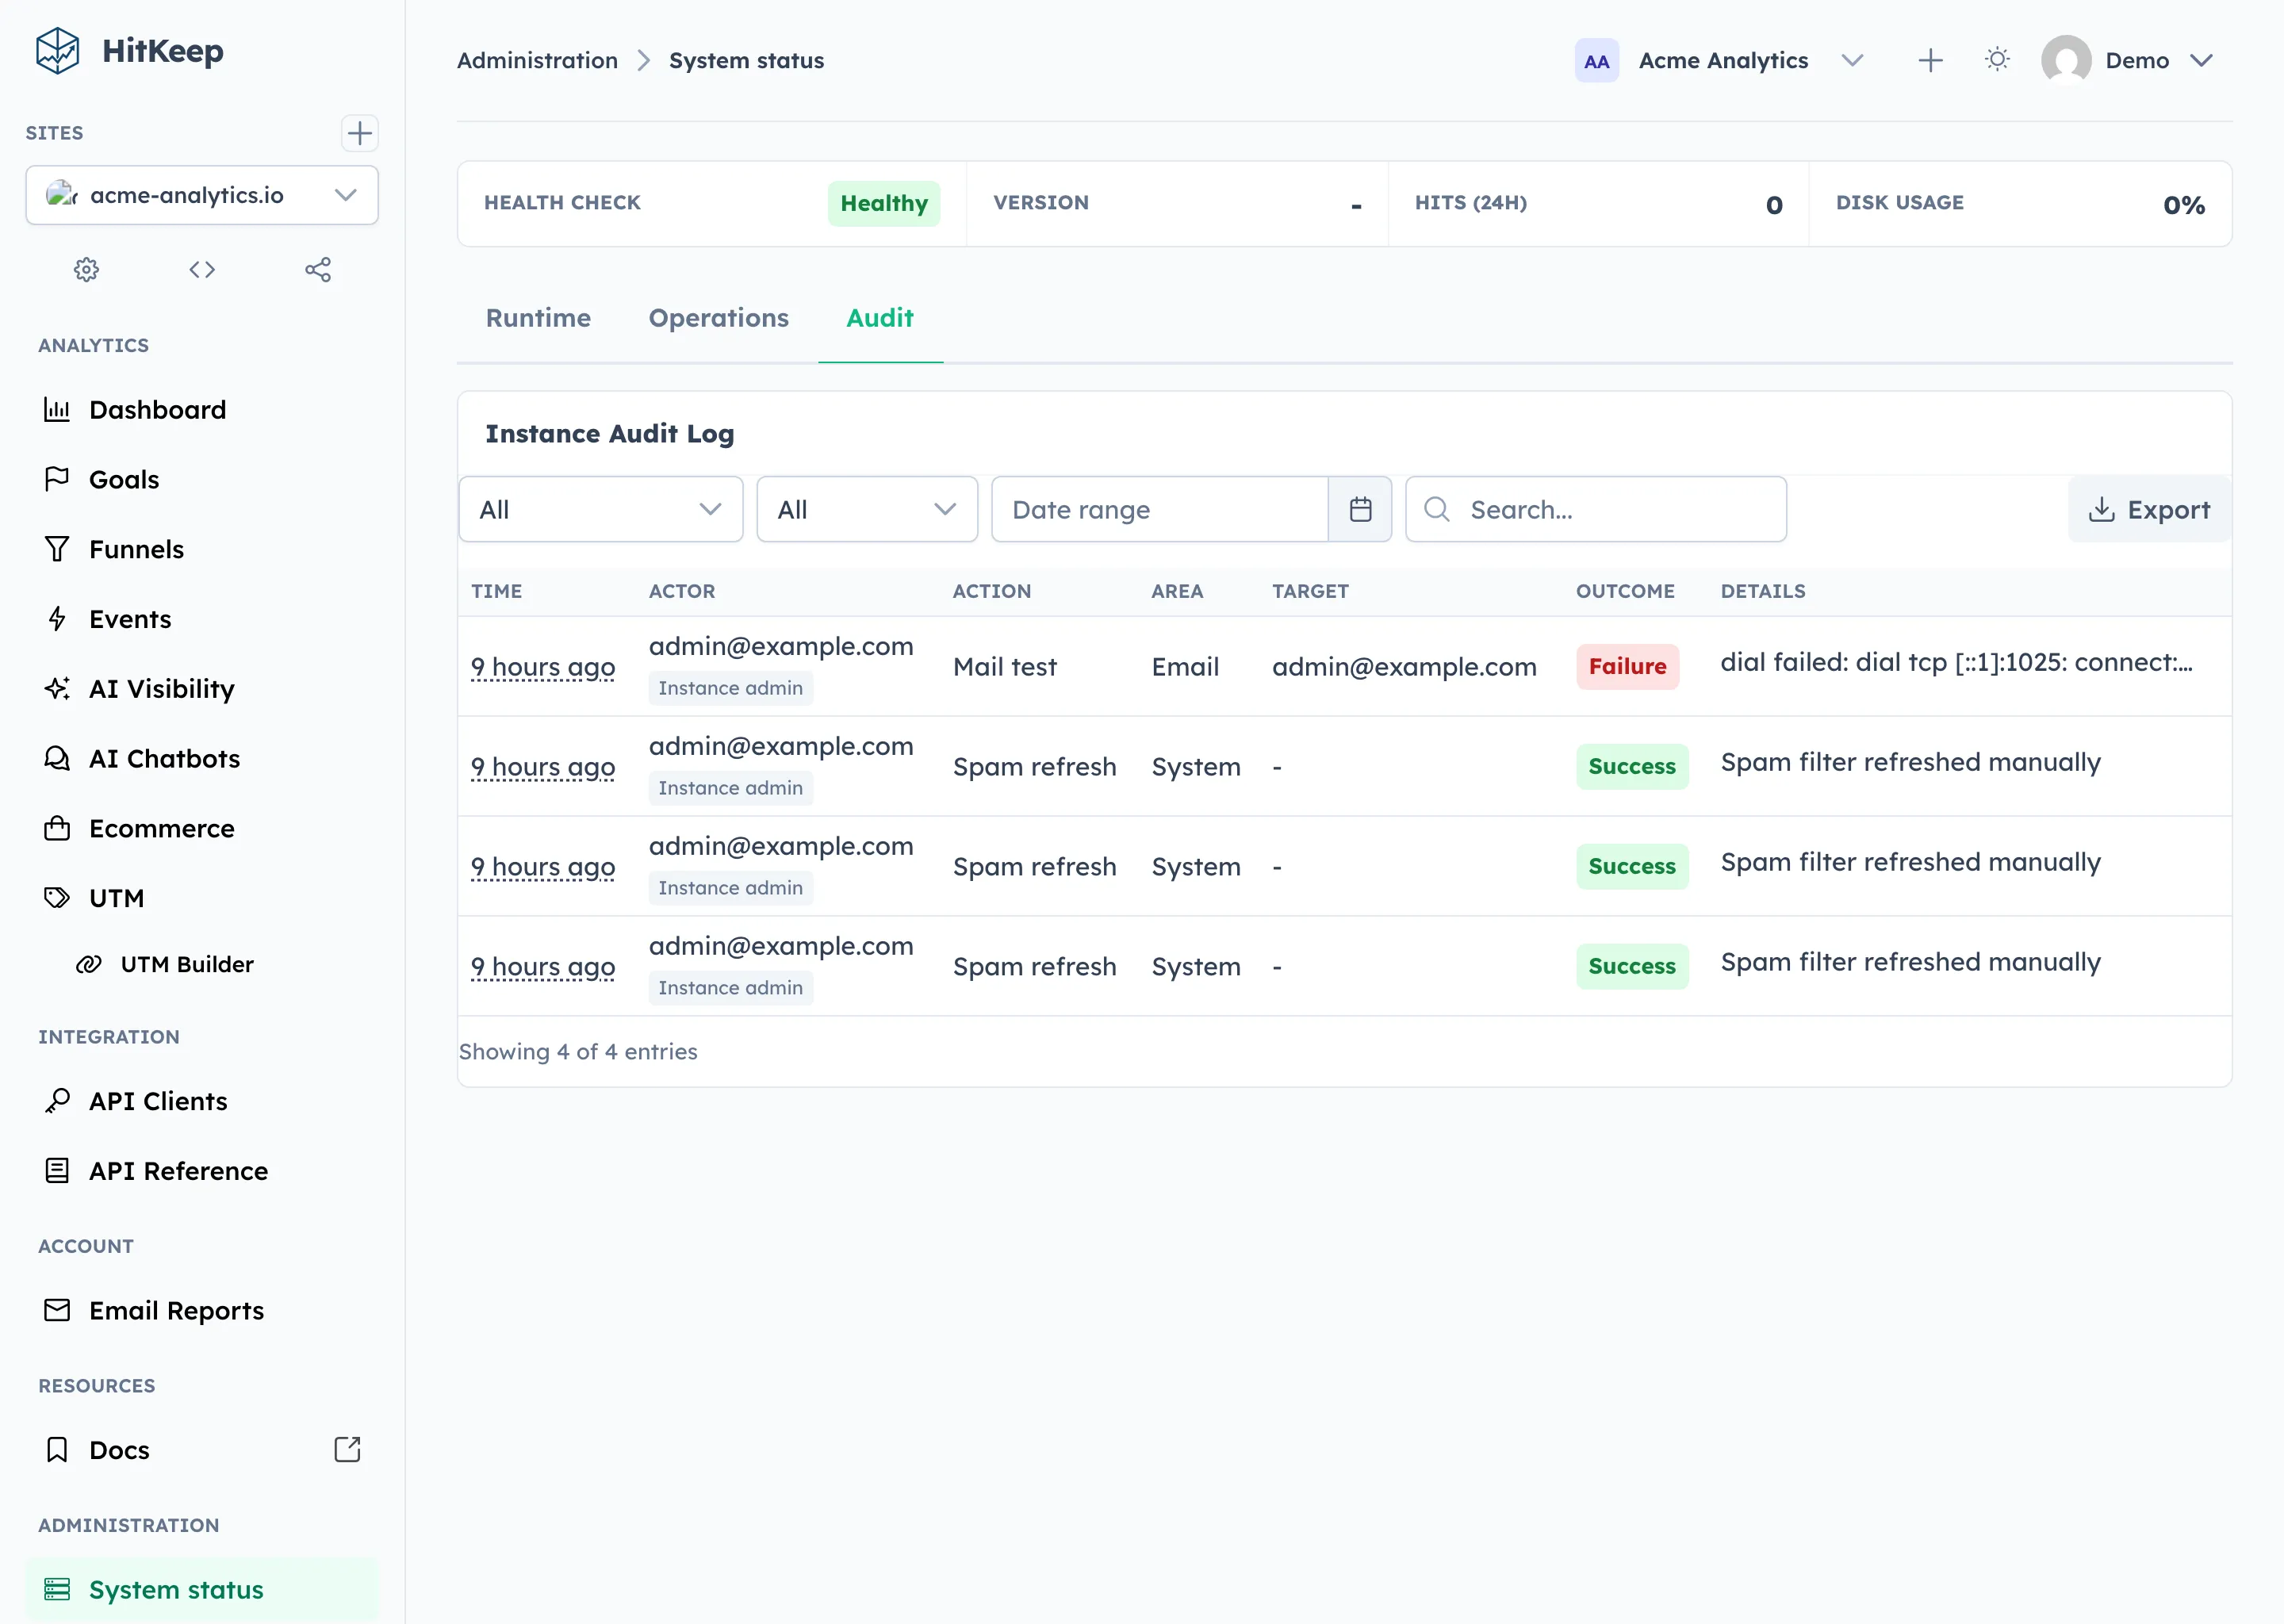Click the TIME column header
Screen dimensions: 2284x1624
(497, 592)
